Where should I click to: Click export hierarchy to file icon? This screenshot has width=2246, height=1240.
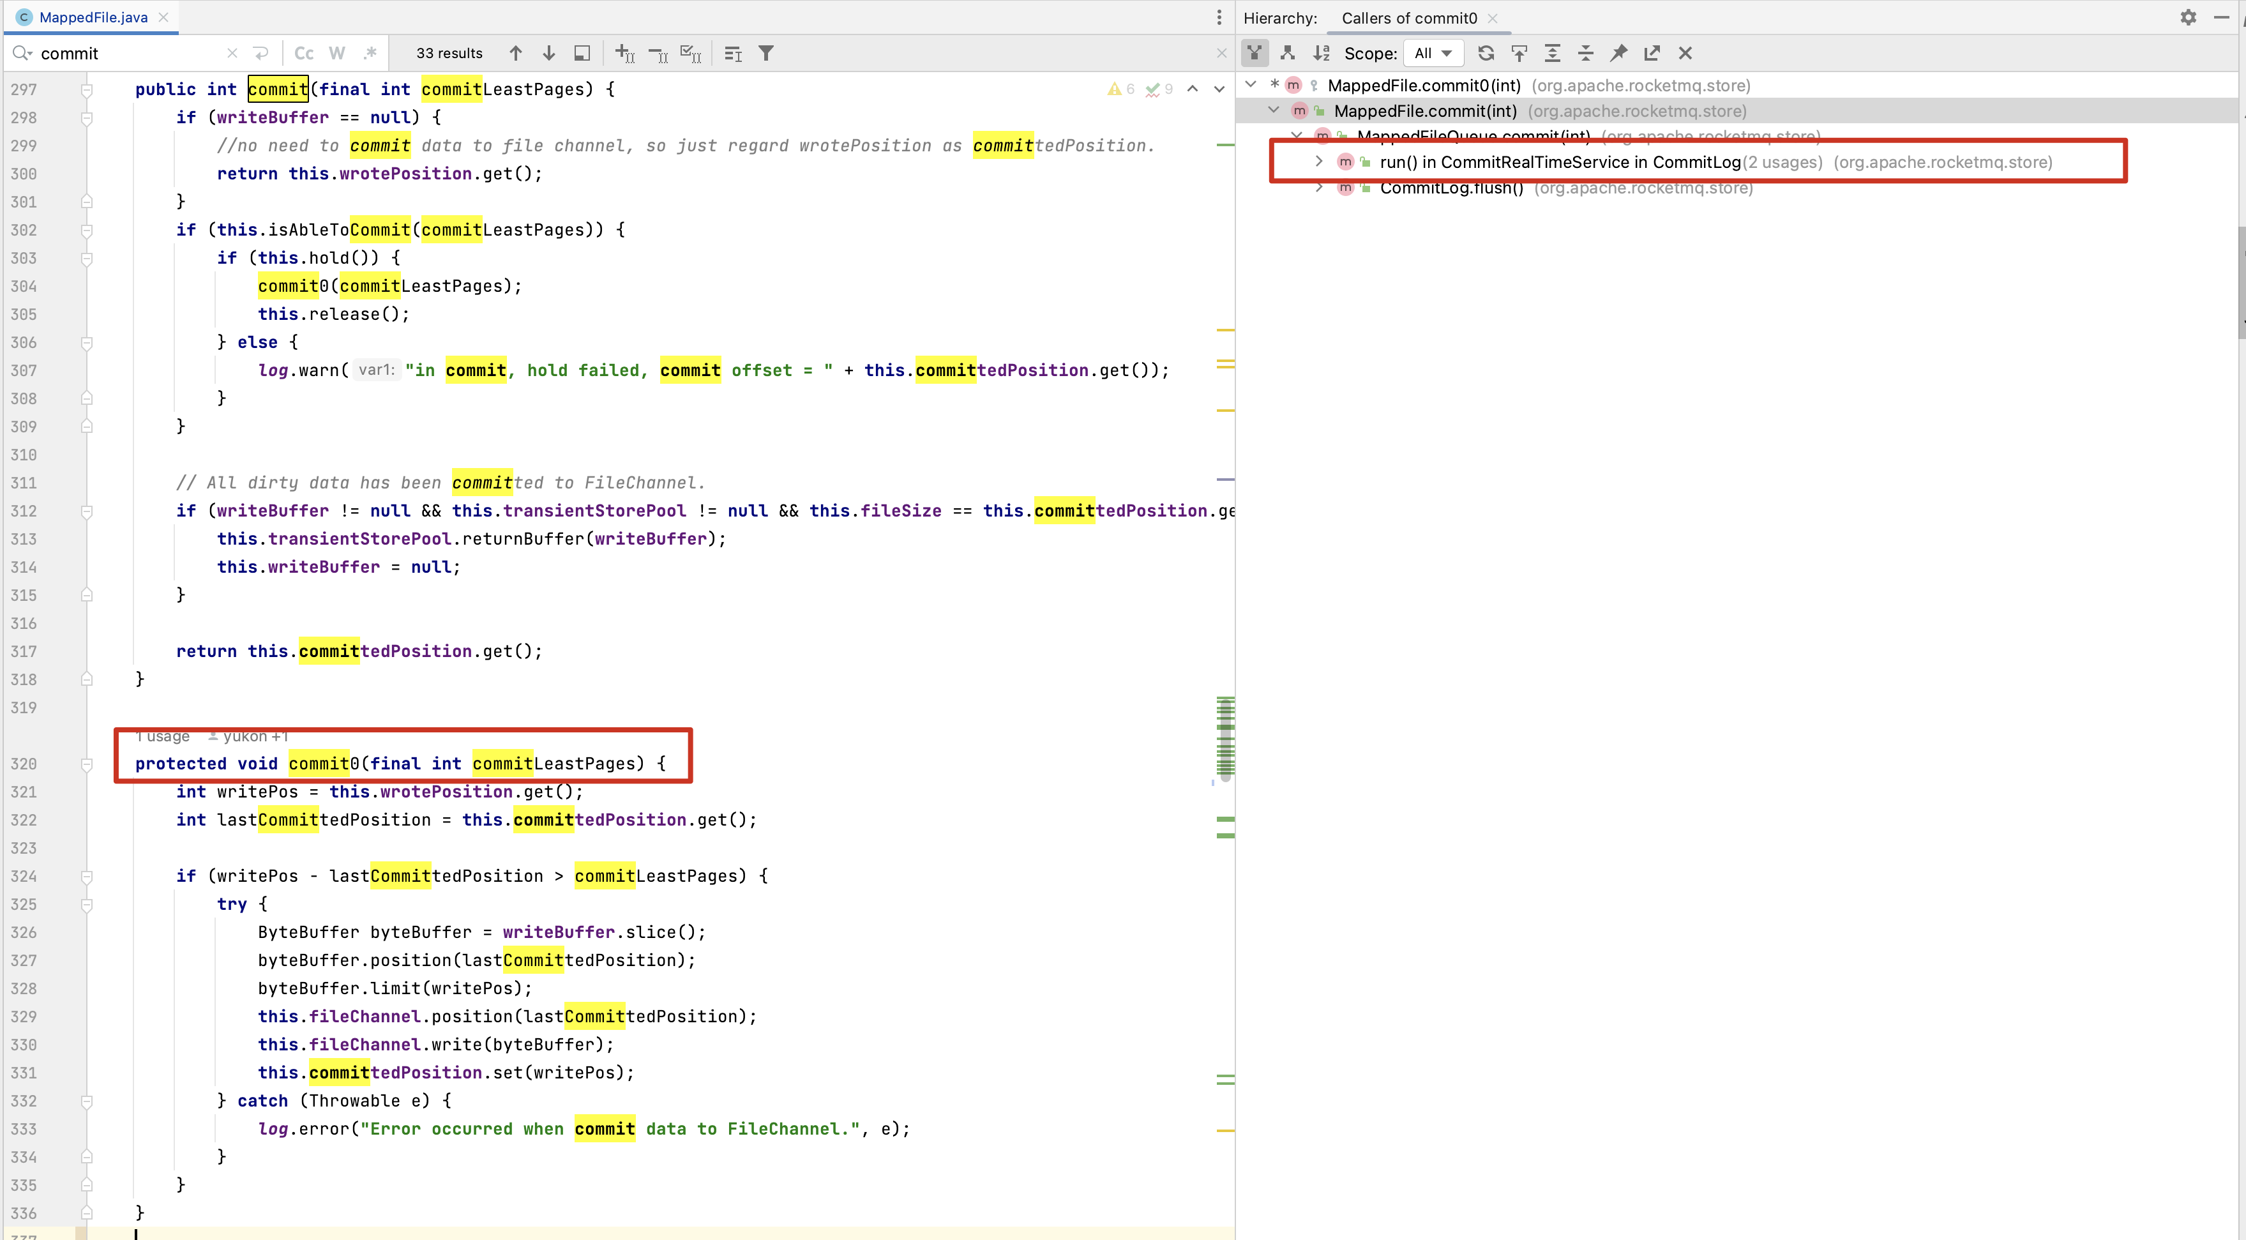[x=1652, y=53]
